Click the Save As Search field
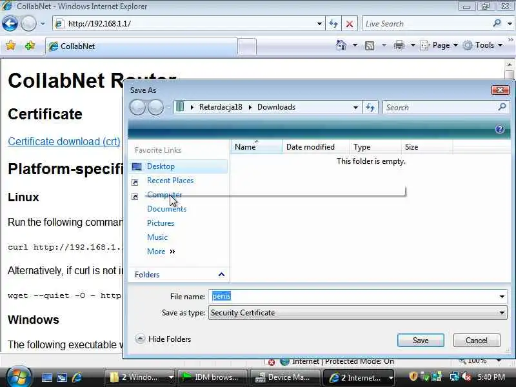516x387 pixels. coord(439,108)
